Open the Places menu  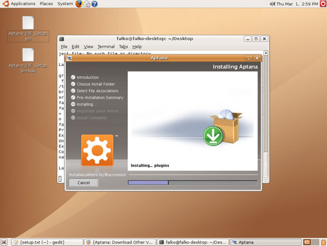tap(46, 4)
